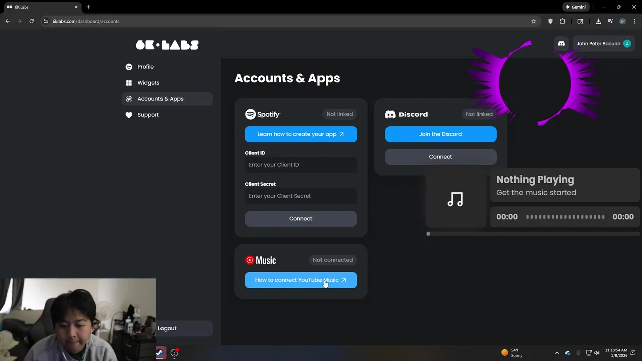Open the John Peter Bacuno account menu
Screen dimensions: 642x361
tap(604, 44)
